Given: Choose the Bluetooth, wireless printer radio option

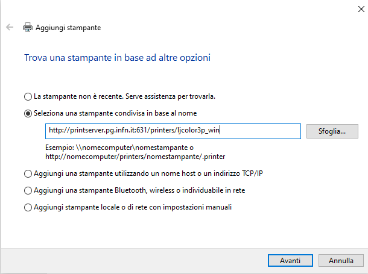Looking at the screenshot, I should (28, 191).
